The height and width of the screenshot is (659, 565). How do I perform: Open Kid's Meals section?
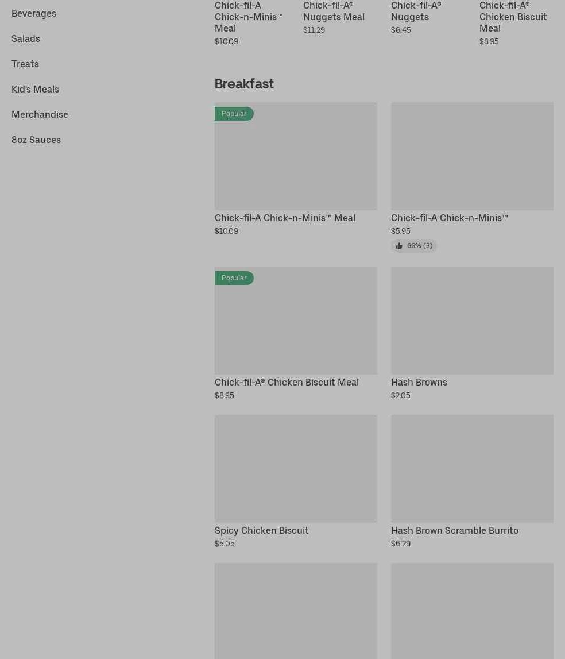35,89
